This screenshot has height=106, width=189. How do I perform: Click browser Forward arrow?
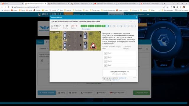pyautogui.click(x=5, y=7)
